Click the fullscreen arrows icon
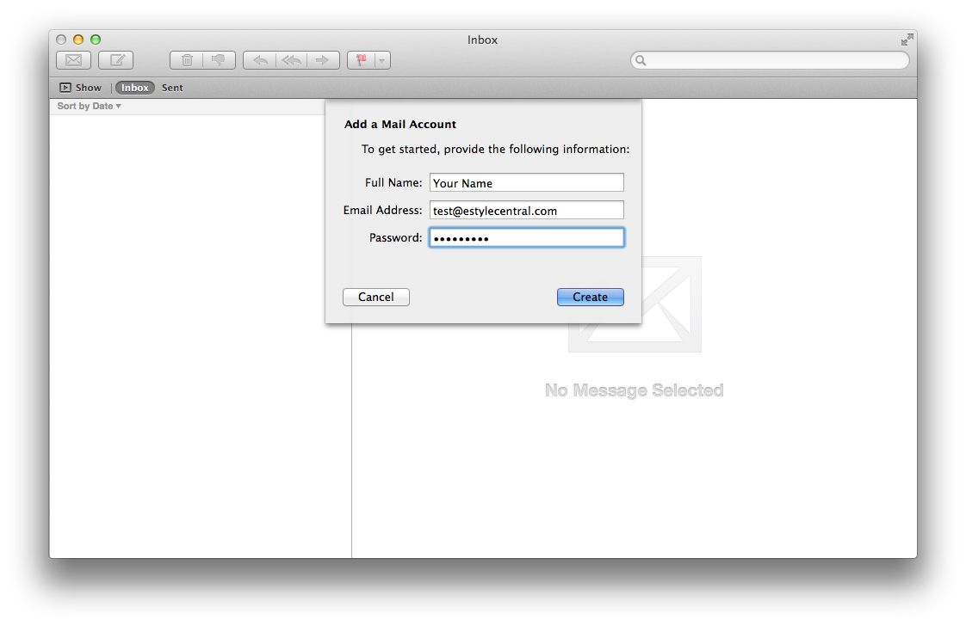This screenshot has width=966, height=626. [x=907, y=40]
